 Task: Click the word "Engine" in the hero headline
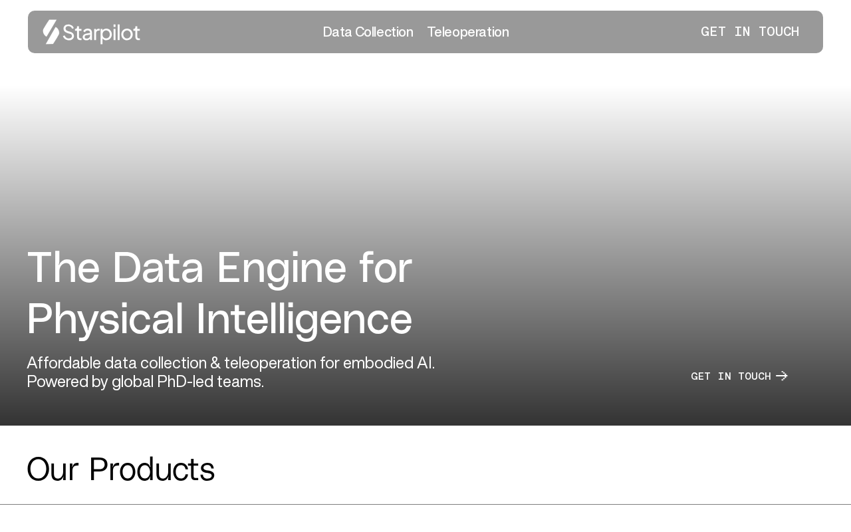tap(281, 267)
